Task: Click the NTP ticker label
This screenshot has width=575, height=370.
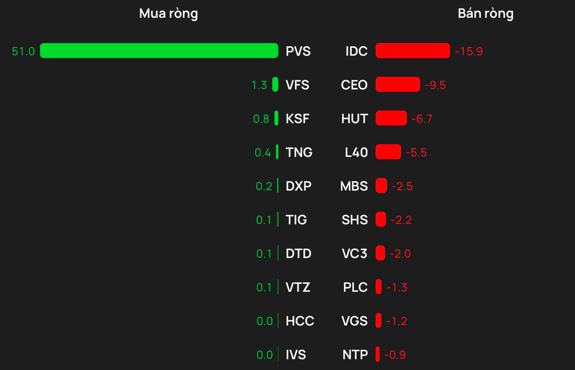Action: [x=355, y=355]
